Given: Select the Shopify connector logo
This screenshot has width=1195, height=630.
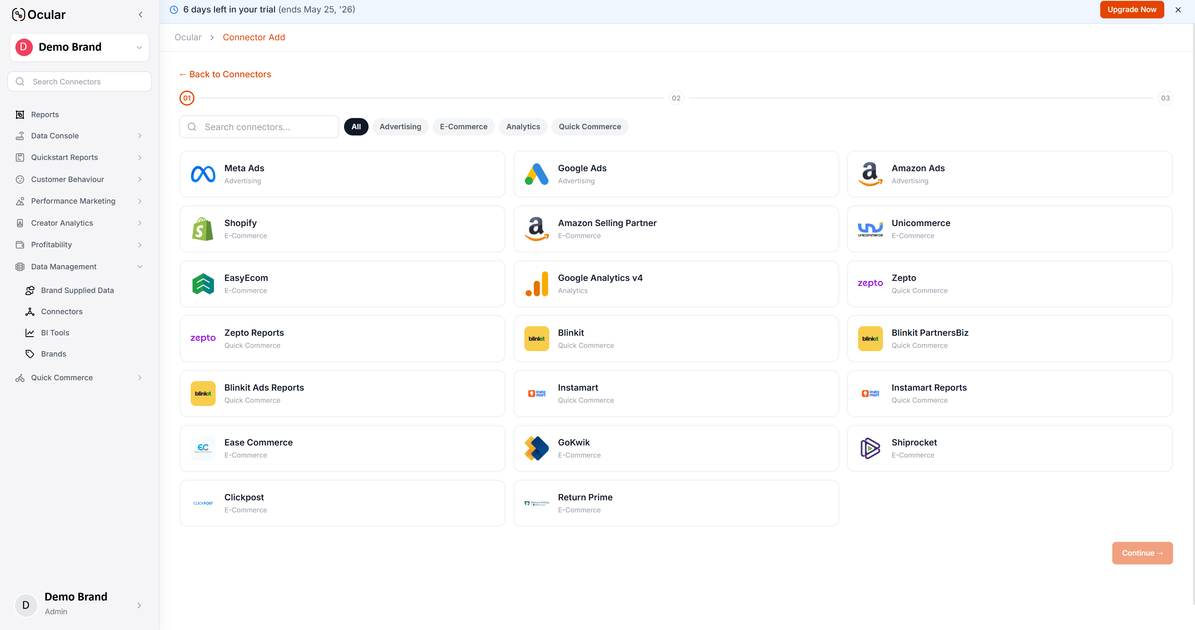Looking at the screenshot, I should (x=203, y=229).
